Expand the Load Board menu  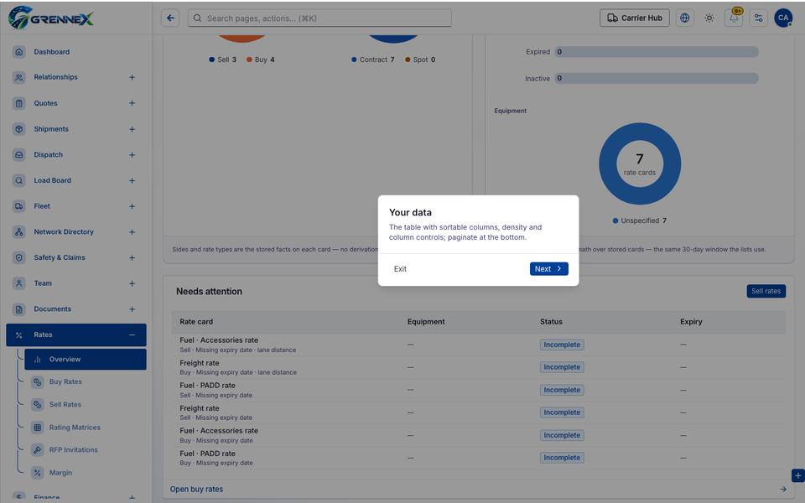132,181
